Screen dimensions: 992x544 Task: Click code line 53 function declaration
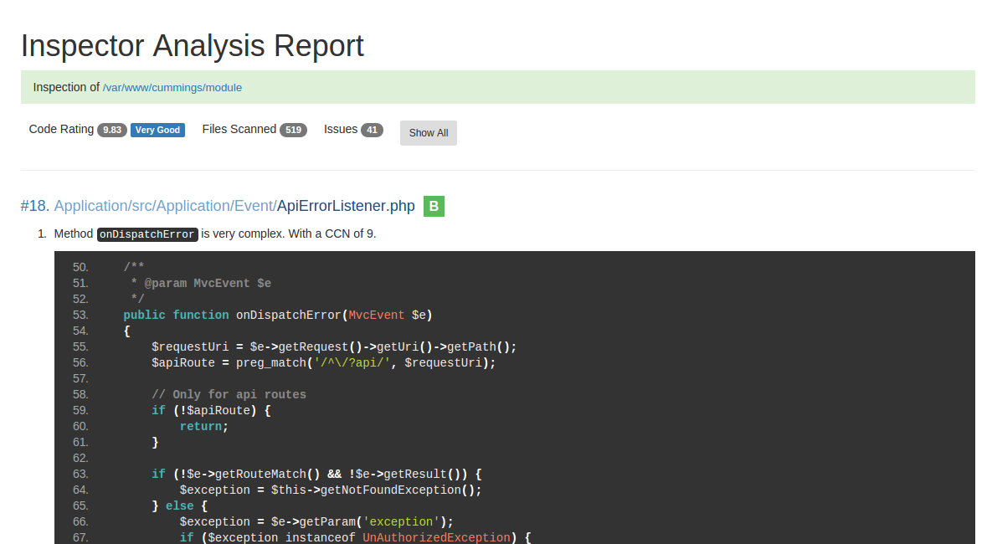(x=278, y=315)
